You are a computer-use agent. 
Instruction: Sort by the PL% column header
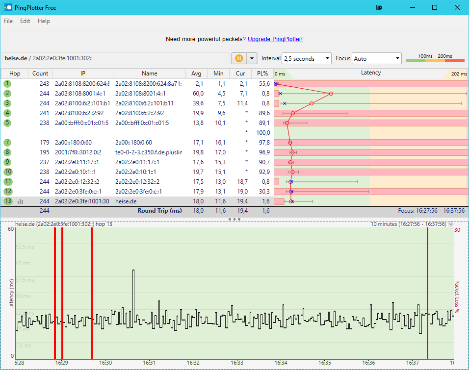262,74
